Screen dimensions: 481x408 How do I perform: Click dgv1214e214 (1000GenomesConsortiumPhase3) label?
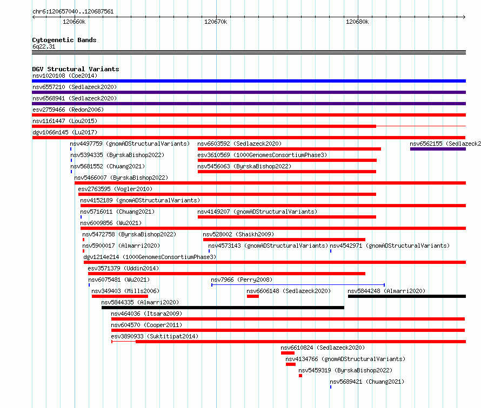150,257
